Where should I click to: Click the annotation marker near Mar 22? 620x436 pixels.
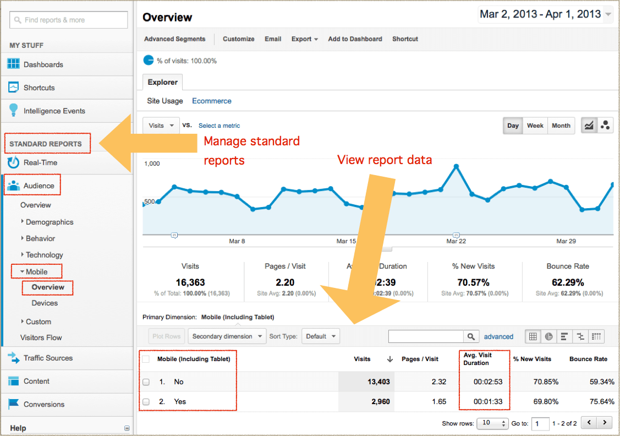coord(456,235)
